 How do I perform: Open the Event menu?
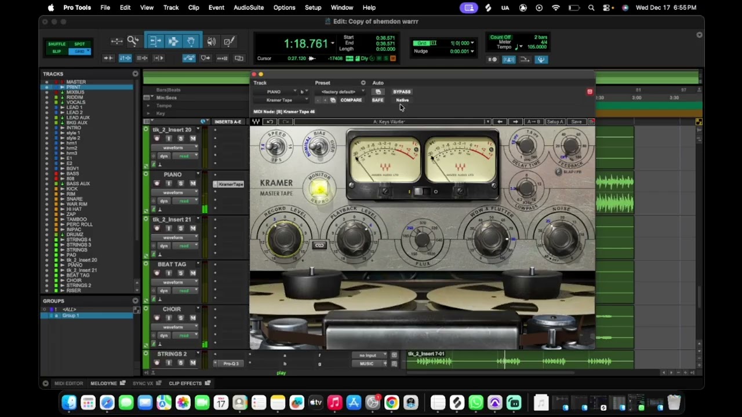[x=216, y=8]
